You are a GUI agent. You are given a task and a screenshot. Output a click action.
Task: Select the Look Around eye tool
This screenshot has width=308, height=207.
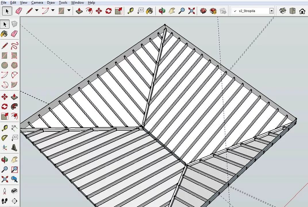click(14, 191)
